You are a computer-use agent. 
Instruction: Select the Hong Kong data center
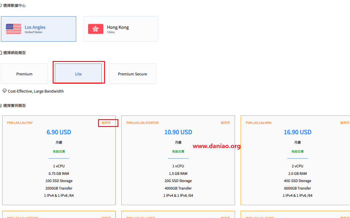tap(121, 29)
